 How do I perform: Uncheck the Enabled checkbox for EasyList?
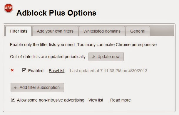point(24,70)
